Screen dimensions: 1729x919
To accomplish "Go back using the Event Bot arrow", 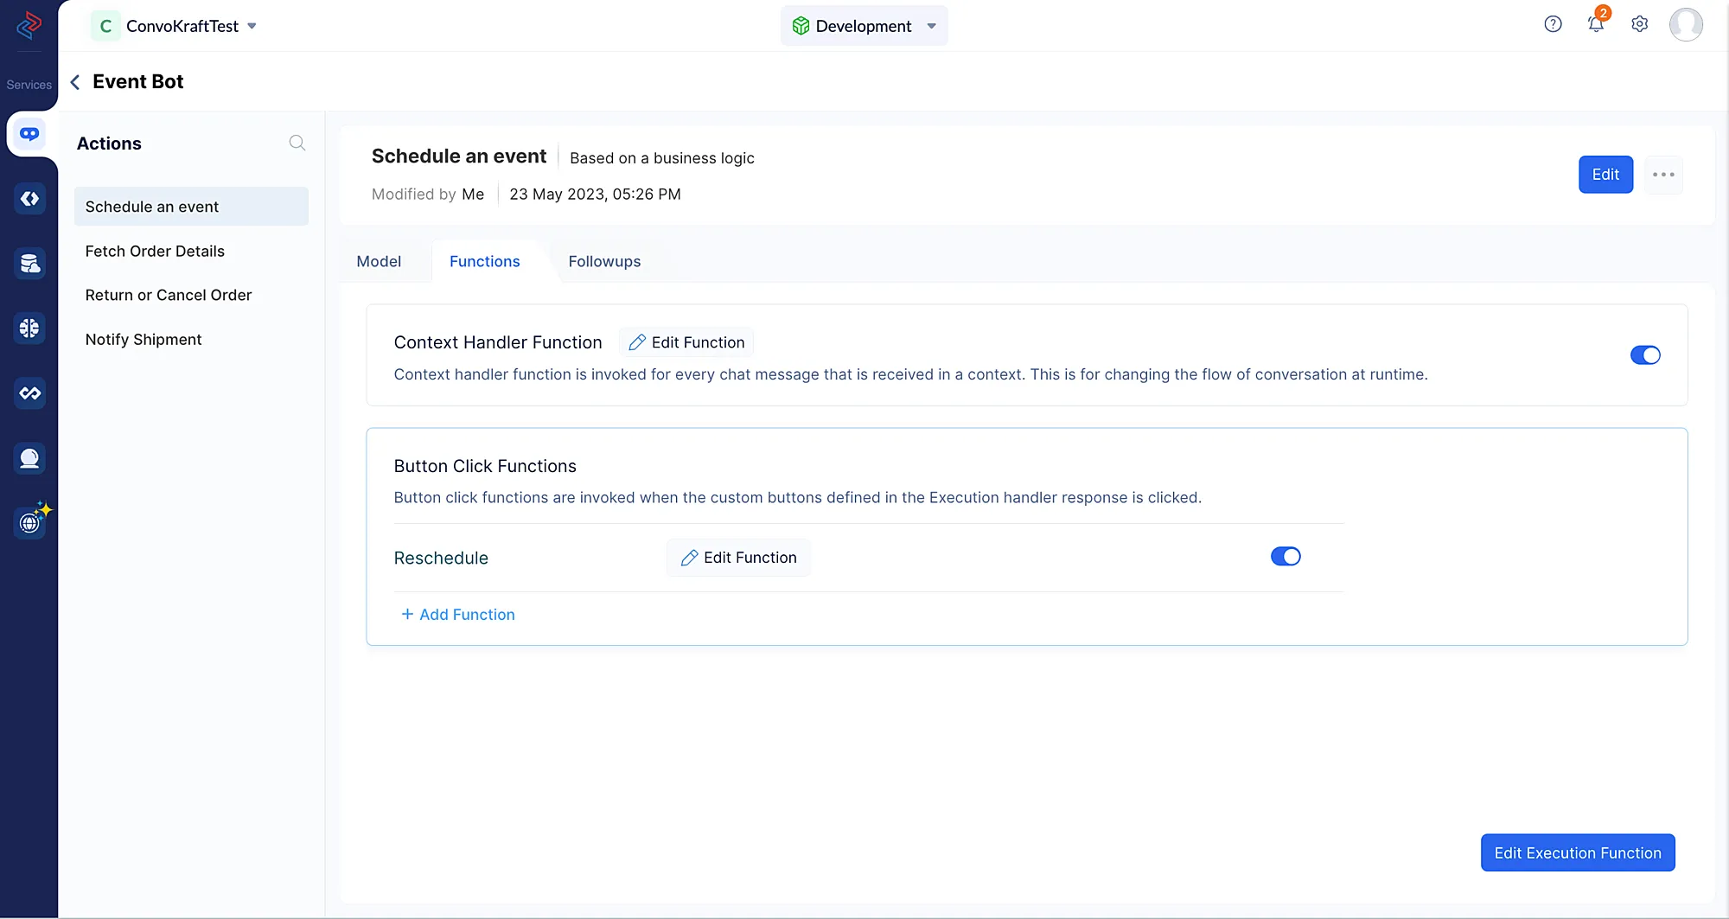I will pyautogui.click(x=75, y=82).
